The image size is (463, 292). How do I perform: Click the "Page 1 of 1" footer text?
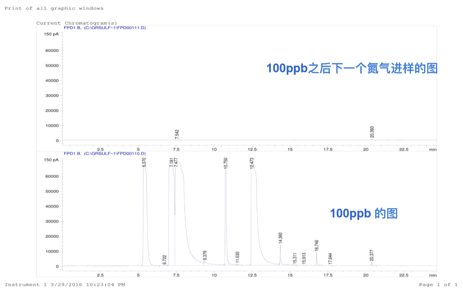(x=438, y=285)
